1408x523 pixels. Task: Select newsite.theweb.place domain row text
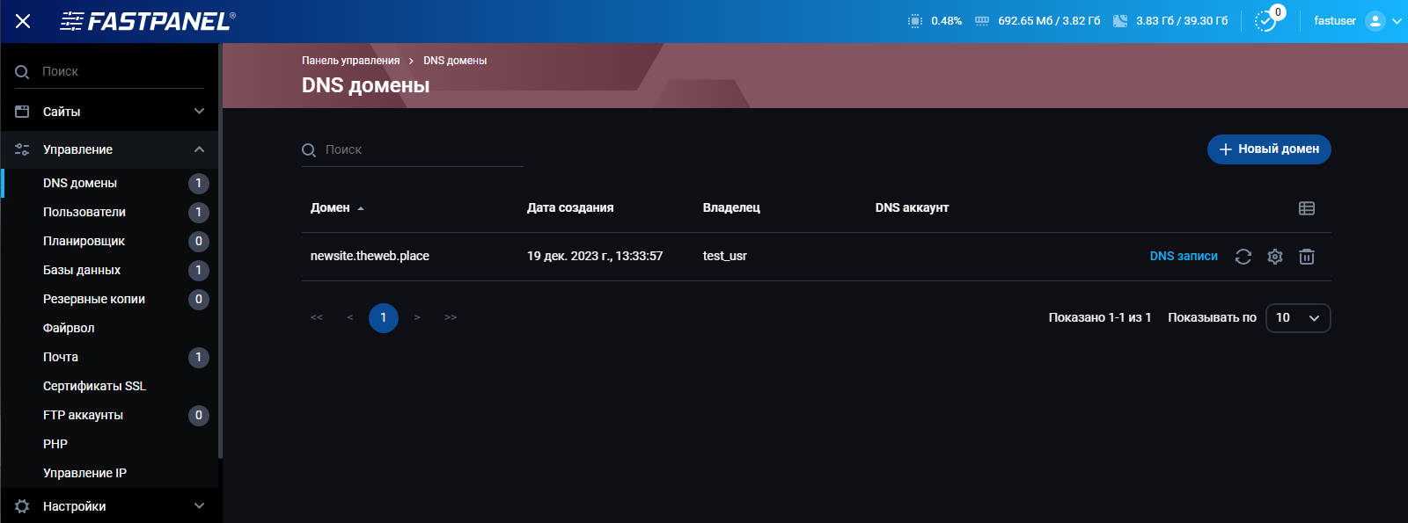click(x=370, y=257)
